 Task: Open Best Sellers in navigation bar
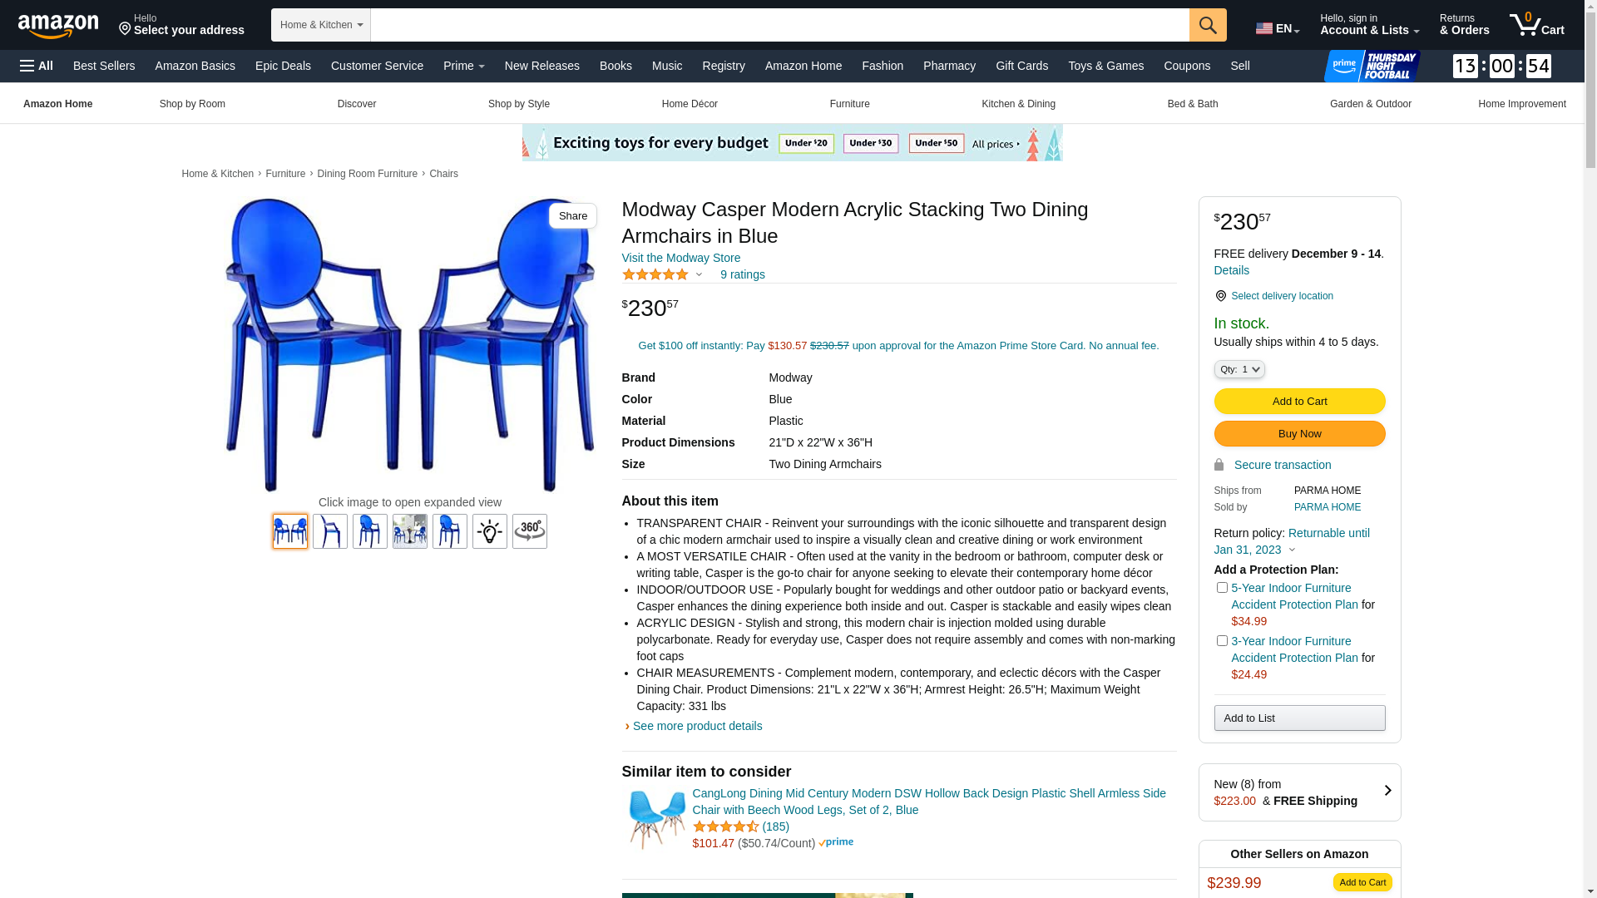[x=104, y=66]
